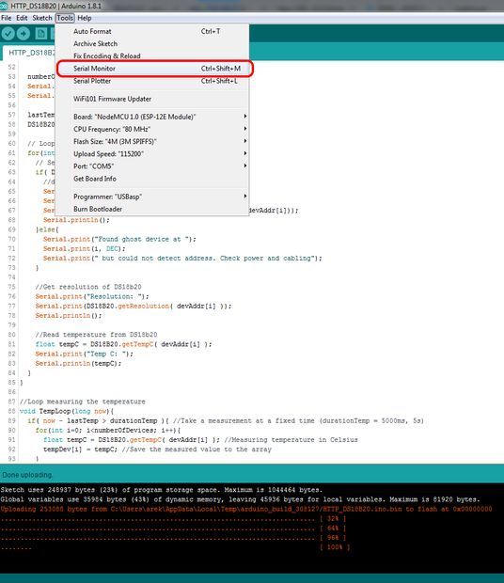Click the Upload arrow toolbar icon
Image resolution: width=504 pixels, height=583 pixels.
point(24,34)
